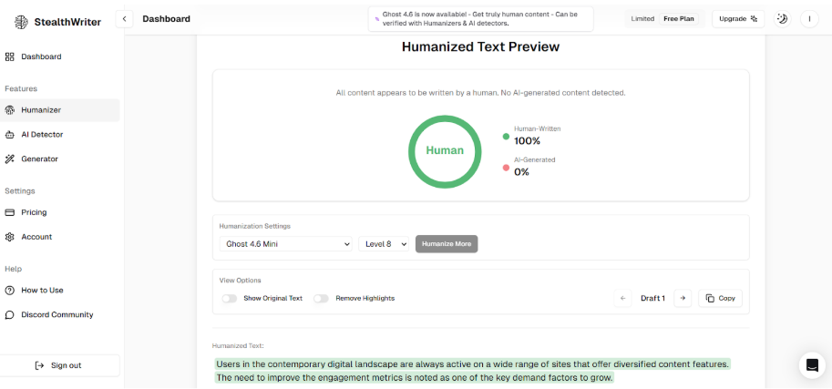The height and width of the screenshot is (389, 832).
Task: Click the Upgrade button
Action: [738, 19]
